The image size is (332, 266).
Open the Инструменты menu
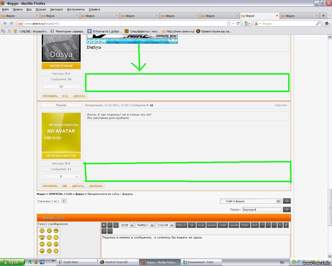click(76, 9)
